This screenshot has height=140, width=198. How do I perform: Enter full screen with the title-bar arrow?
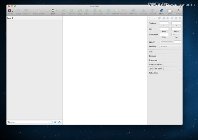tap(180, 7)
